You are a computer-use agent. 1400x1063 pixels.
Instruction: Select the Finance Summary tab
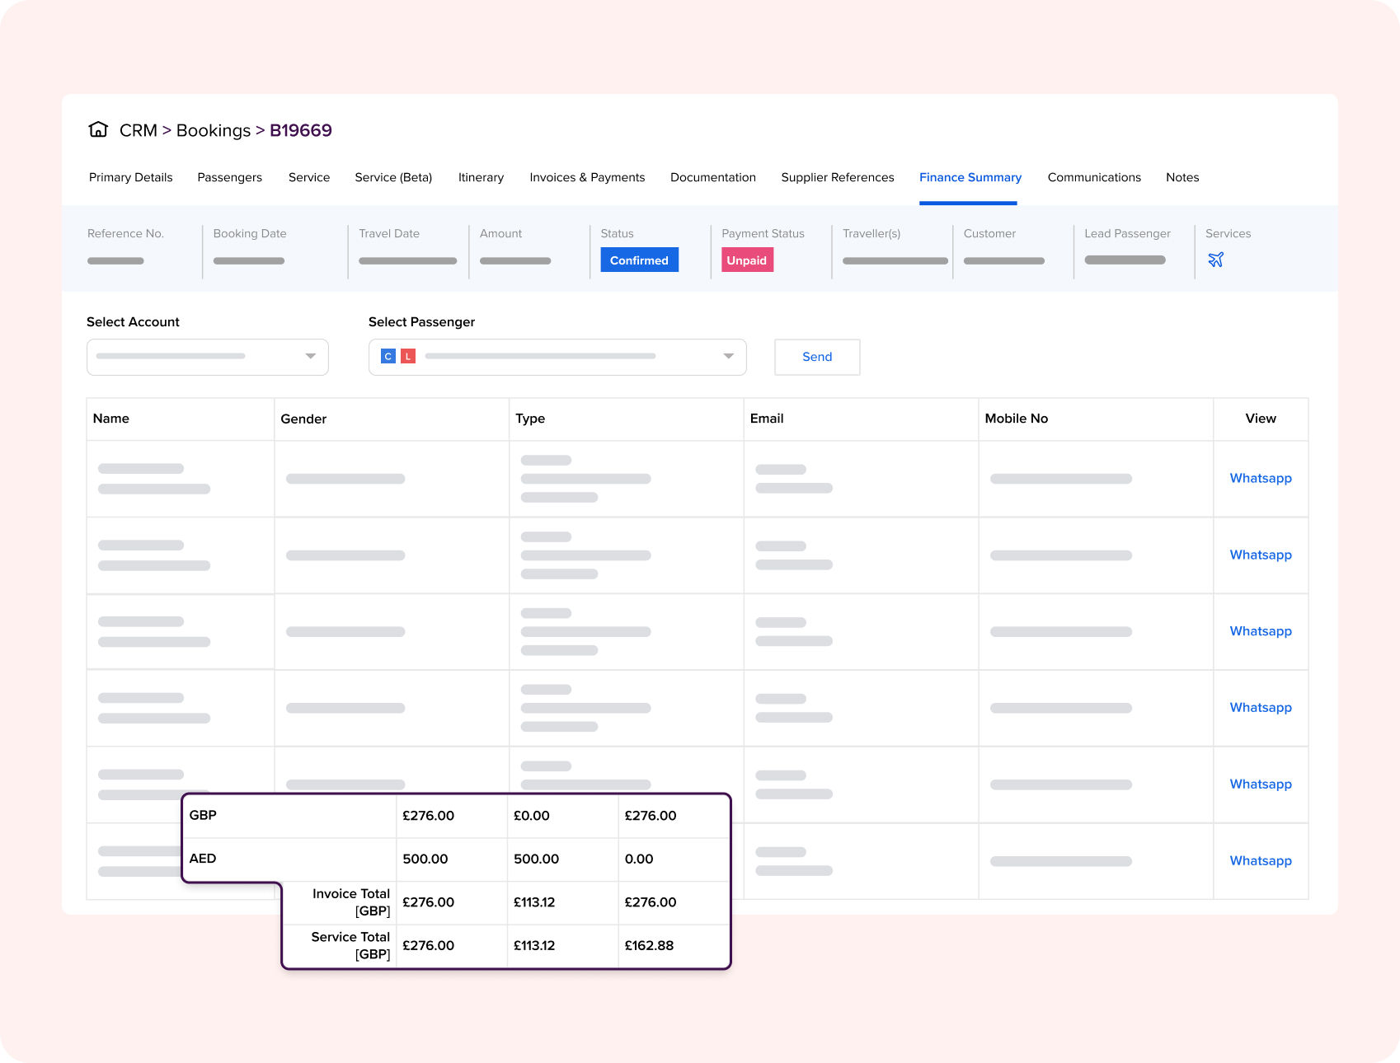pos(970,177)
